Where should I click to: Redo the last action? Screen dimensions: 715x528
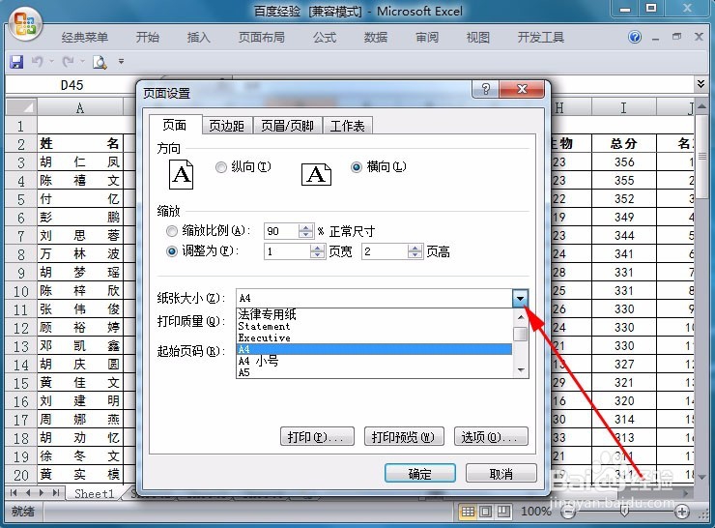pos(69,62)
